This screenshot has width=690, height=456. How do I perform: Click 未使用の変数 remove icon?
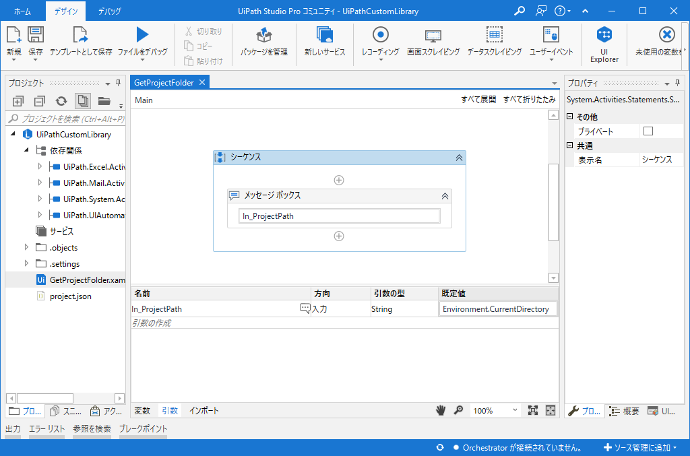(666, 34)
